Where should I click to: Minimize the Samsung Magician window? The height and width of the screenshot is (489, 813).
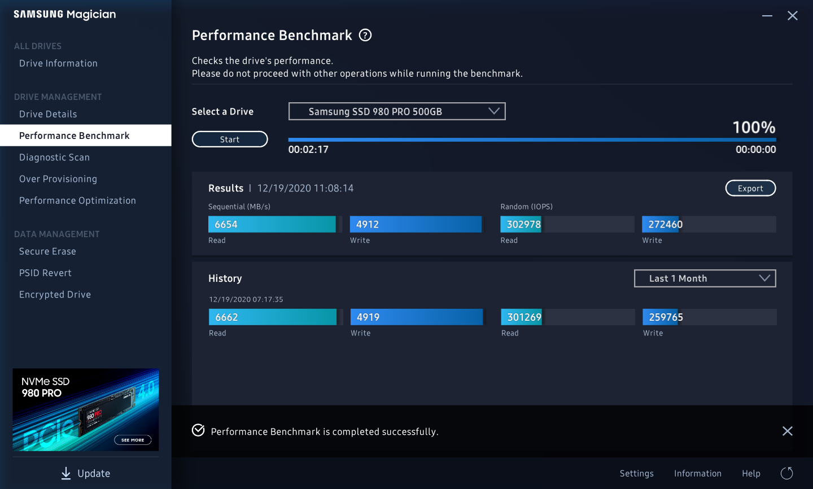[767, 16]
